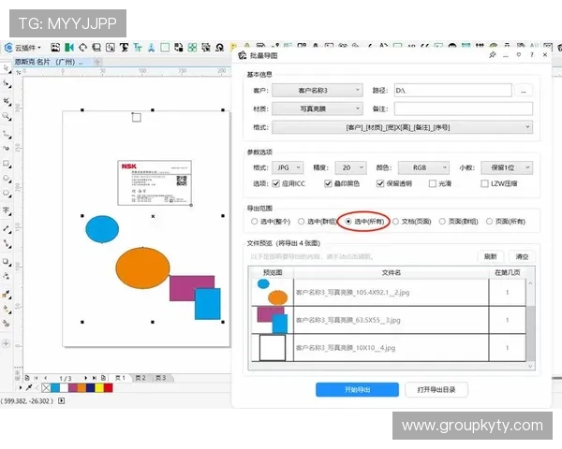Select the 105.4X92.1_2.jpg preview row
The width and height of the screenshot is (562, 449).
389,292
